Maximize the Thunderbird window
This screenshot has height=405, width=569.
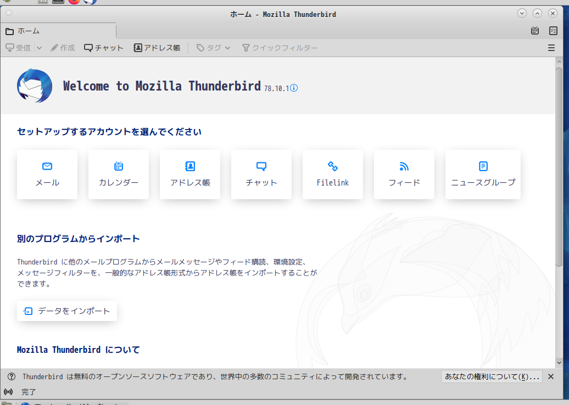click(x=538, y=13)
